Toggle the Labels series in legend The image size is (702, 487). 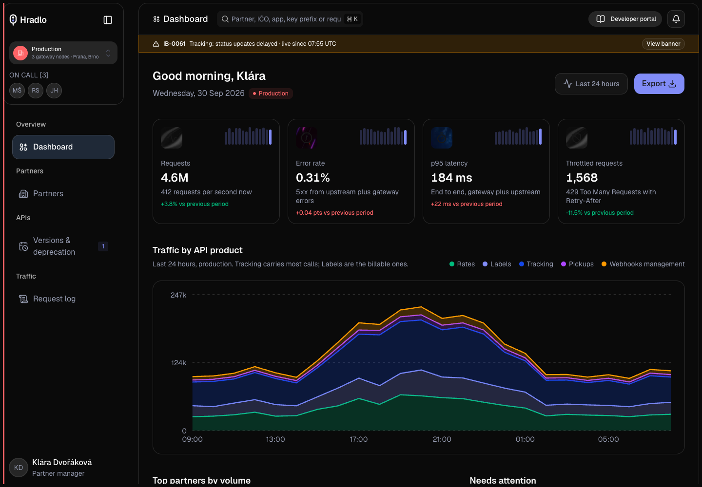(x=497, y=264)
